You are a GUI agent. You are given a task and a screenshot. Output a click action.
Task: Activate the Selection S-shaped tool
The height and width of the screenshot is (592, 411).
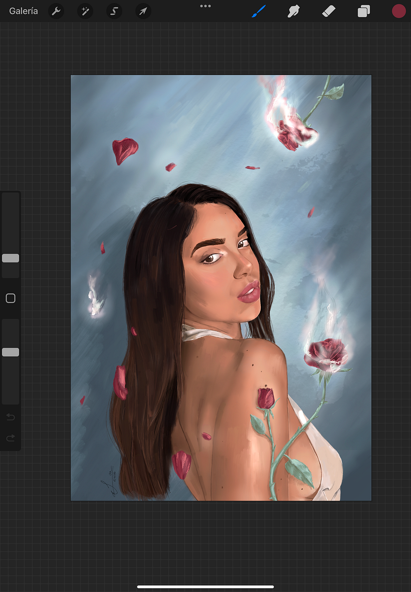114,12
